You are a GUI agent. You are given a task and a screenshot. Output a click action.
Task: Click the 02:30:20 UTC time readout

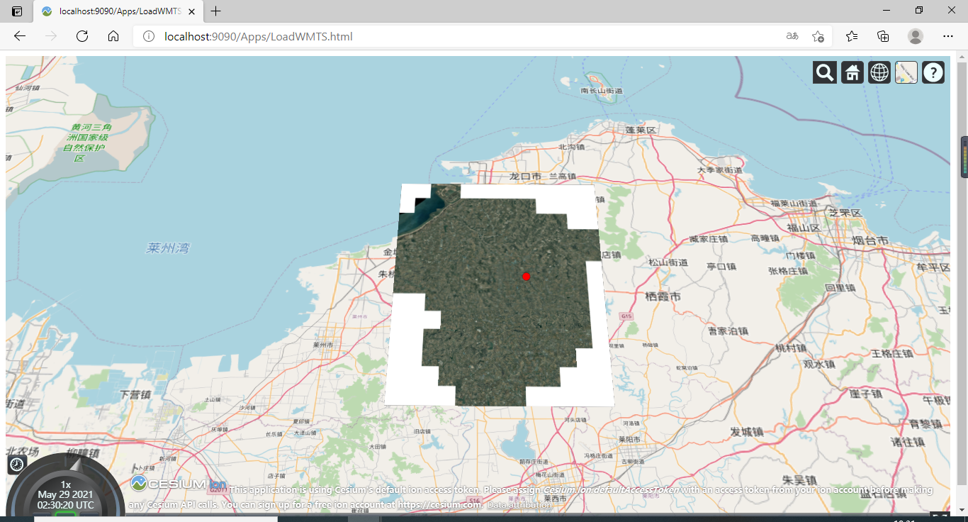tap(65, 505)
